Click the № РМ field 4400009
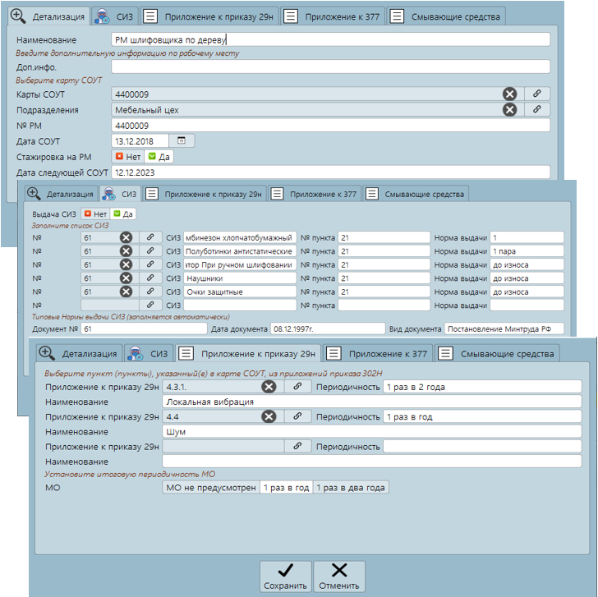The height and width of the screenshot is (597, 598). [x=331, y=126]
